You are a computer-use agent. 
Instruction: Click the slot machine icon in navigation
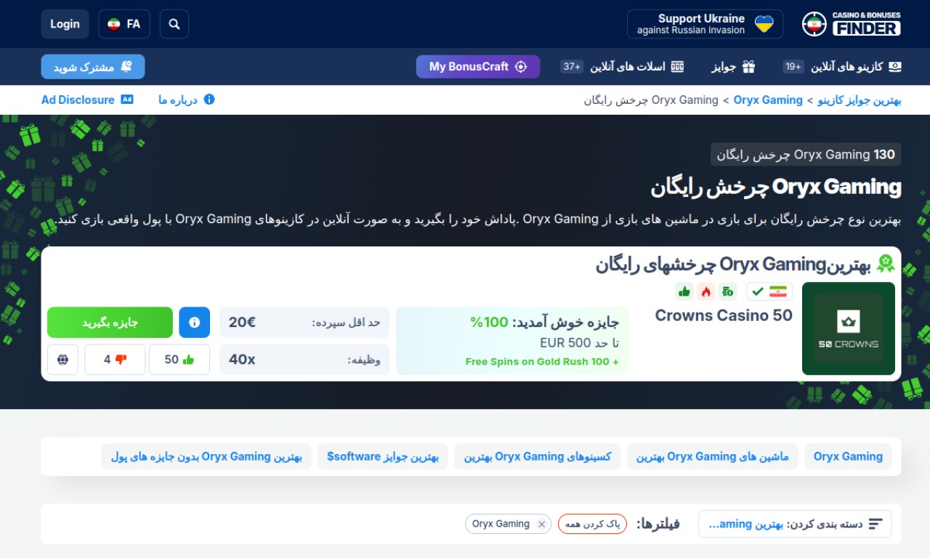pos(678,67)
